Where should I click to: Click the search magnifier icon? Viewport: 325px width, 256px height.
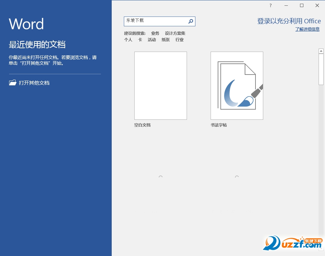pyautogui.click(x=190, y=21)
